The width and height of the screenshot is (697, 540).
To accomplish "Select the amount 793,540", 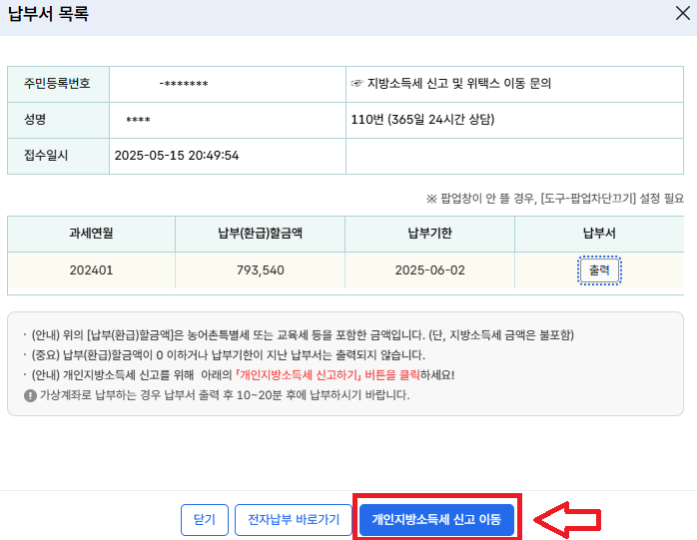I will pos(260,270).
